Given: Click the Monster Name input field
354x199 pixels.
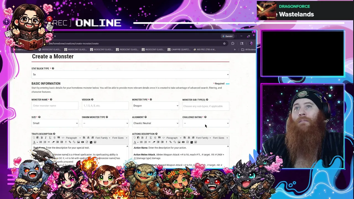Looking at the screenshot, I should coord(55,106).
